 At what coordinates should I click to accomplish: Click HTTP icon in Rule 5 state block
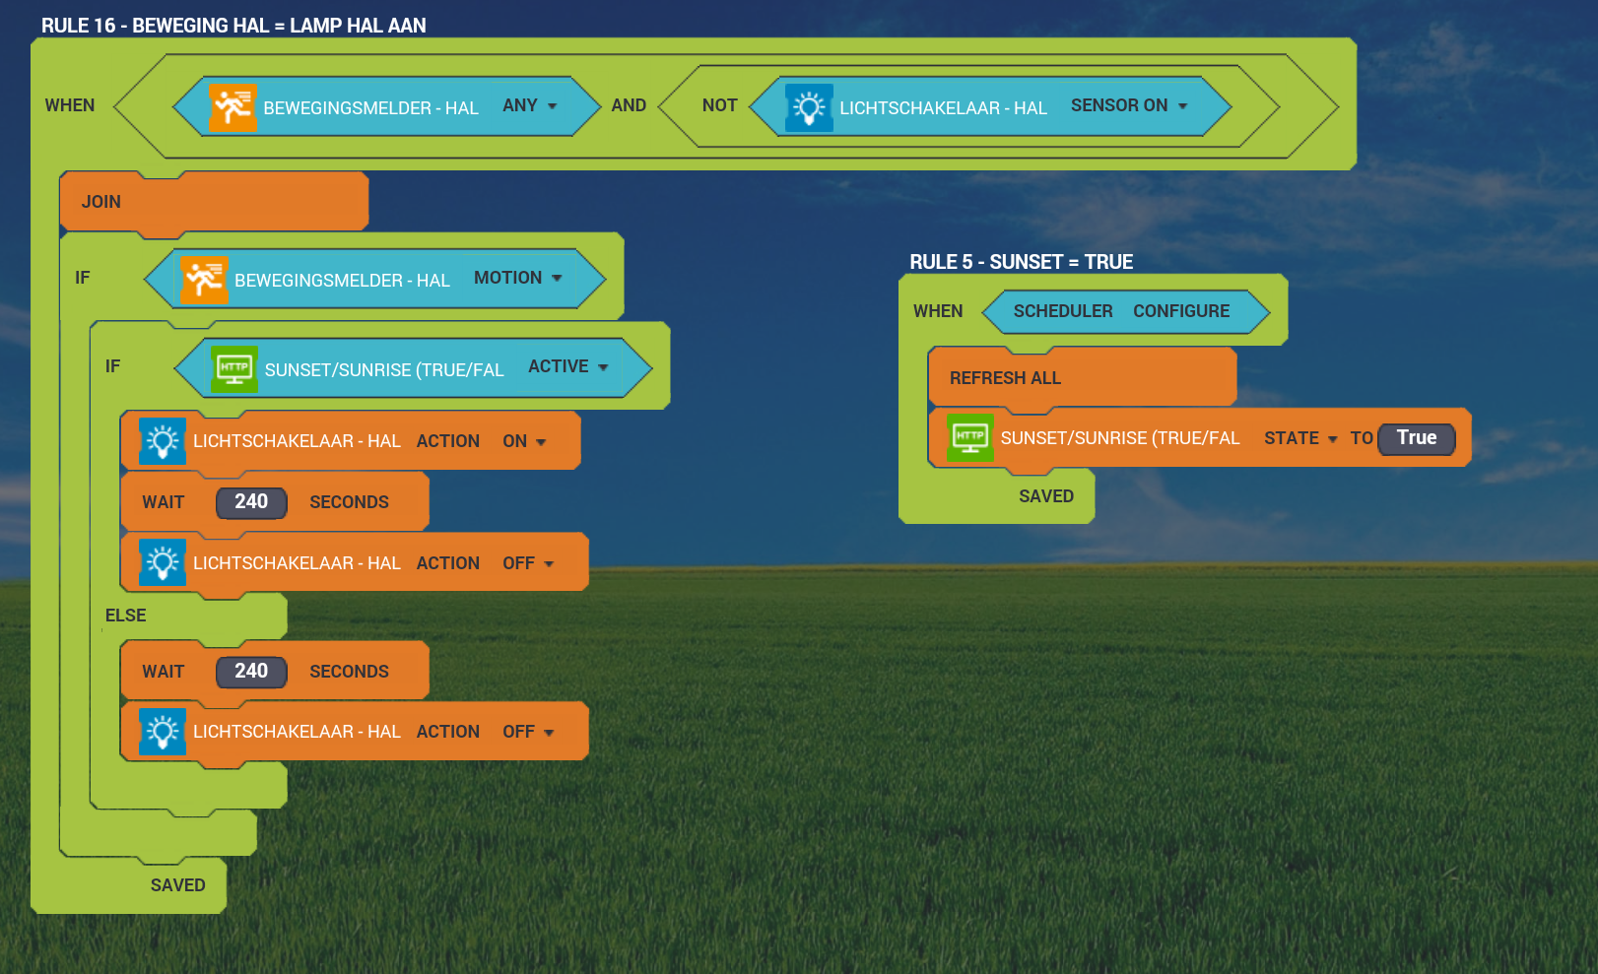[x=970, y=438]
